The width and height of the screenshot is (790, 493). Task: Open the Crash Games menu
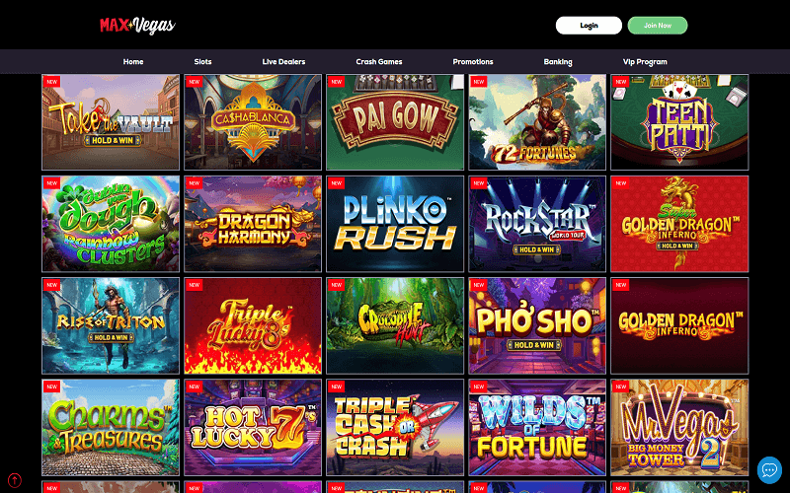click(379, 62)
